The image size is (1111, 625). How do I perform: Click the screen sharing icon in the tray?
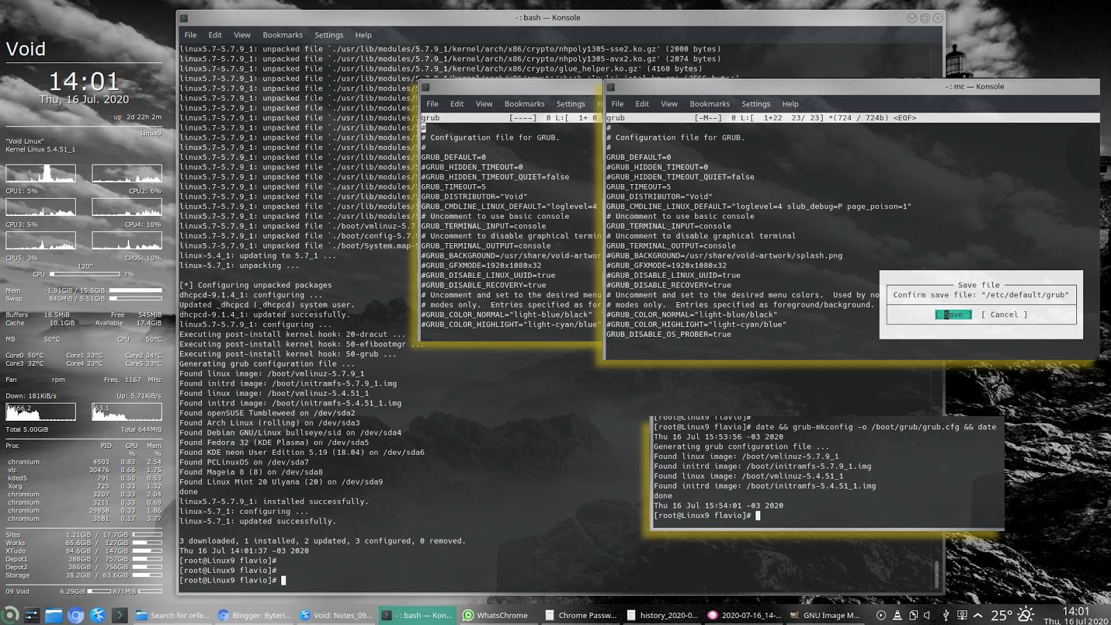coord(962,615)
